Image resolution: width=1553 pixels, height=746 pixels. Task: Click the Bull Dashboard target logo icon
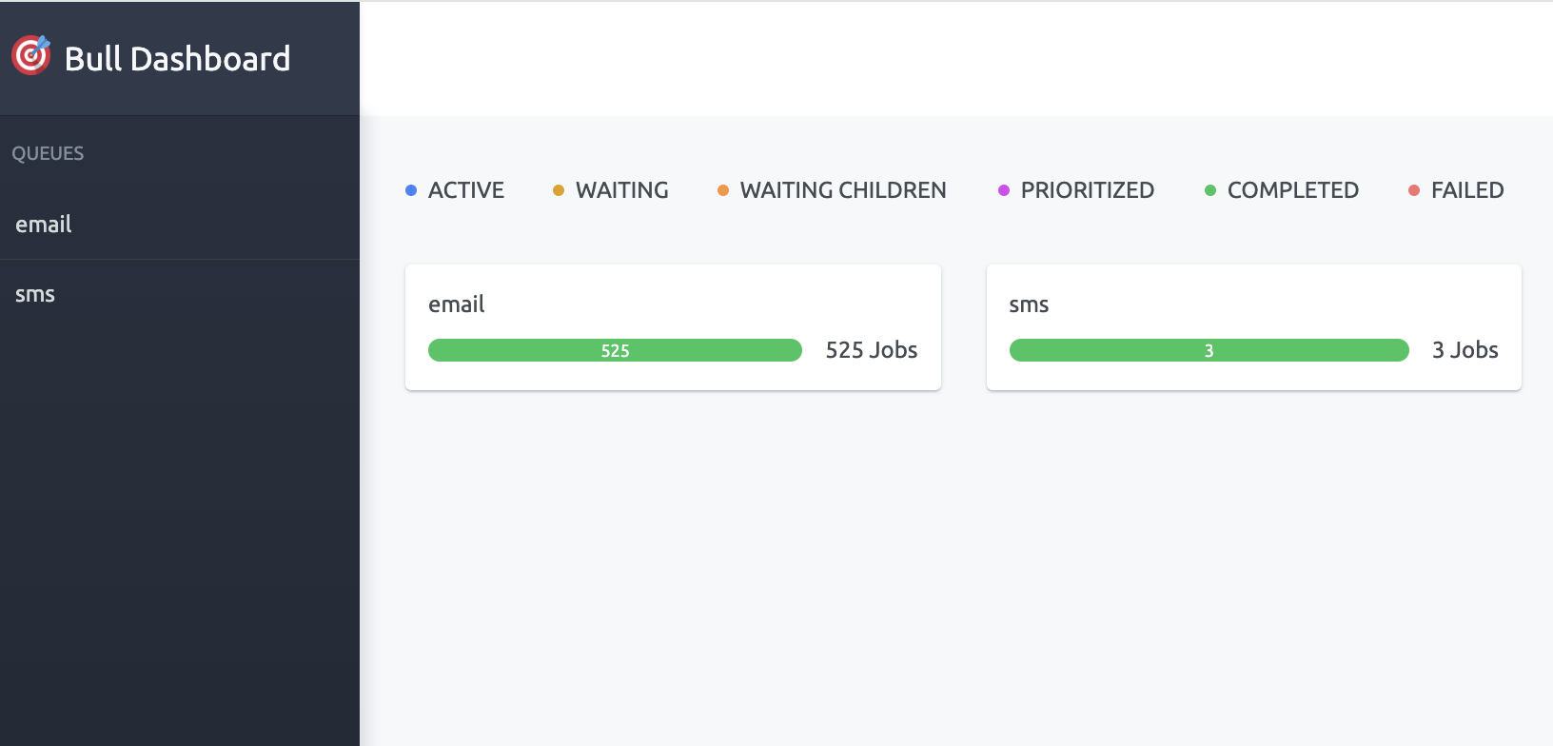pyautogui.click(x=30, y=55)
